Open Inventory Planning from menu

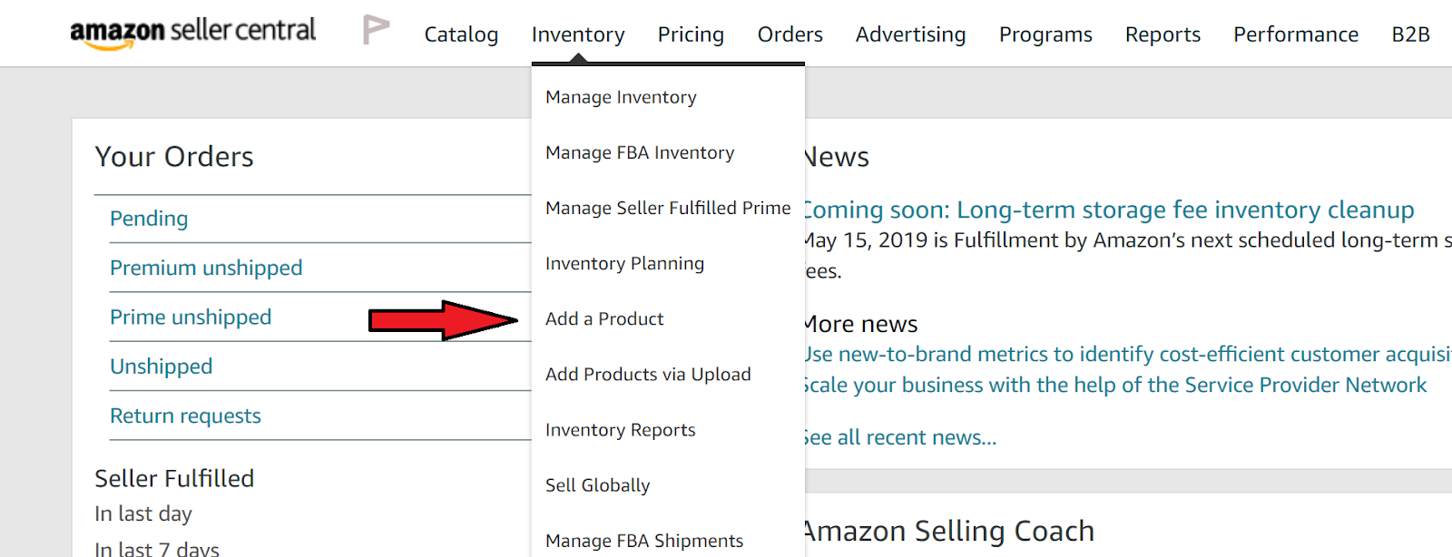(x=624, y=263)
